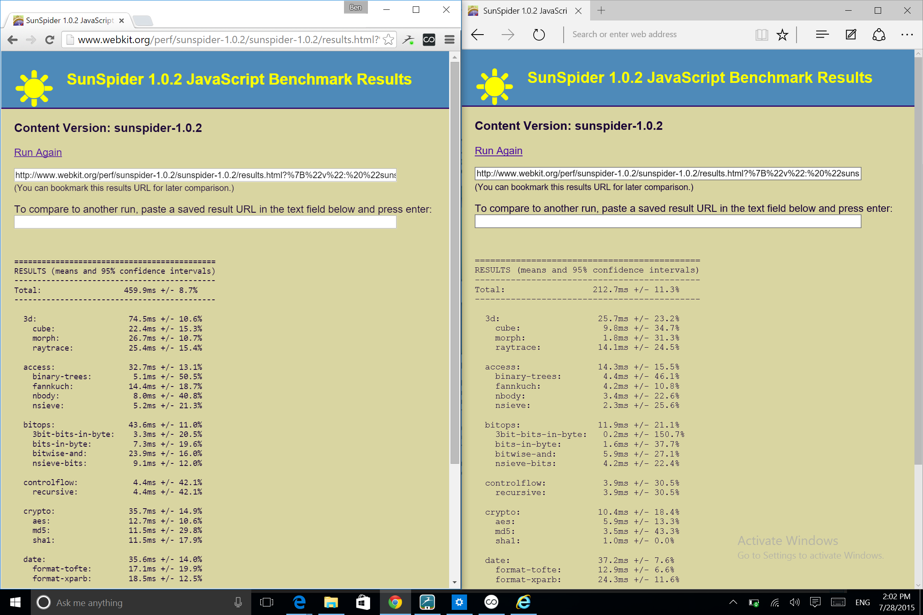Click Run Again link in Chrome
Screen dimensions: 923x615
[x=38, y=152]
